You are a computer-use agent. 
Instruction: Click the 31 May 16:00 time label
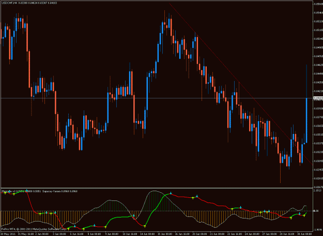tap(26, 234)
